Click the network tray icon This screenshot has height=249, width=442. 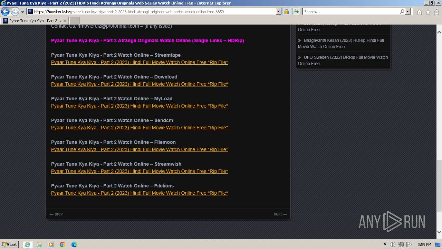tap(401, 245)
